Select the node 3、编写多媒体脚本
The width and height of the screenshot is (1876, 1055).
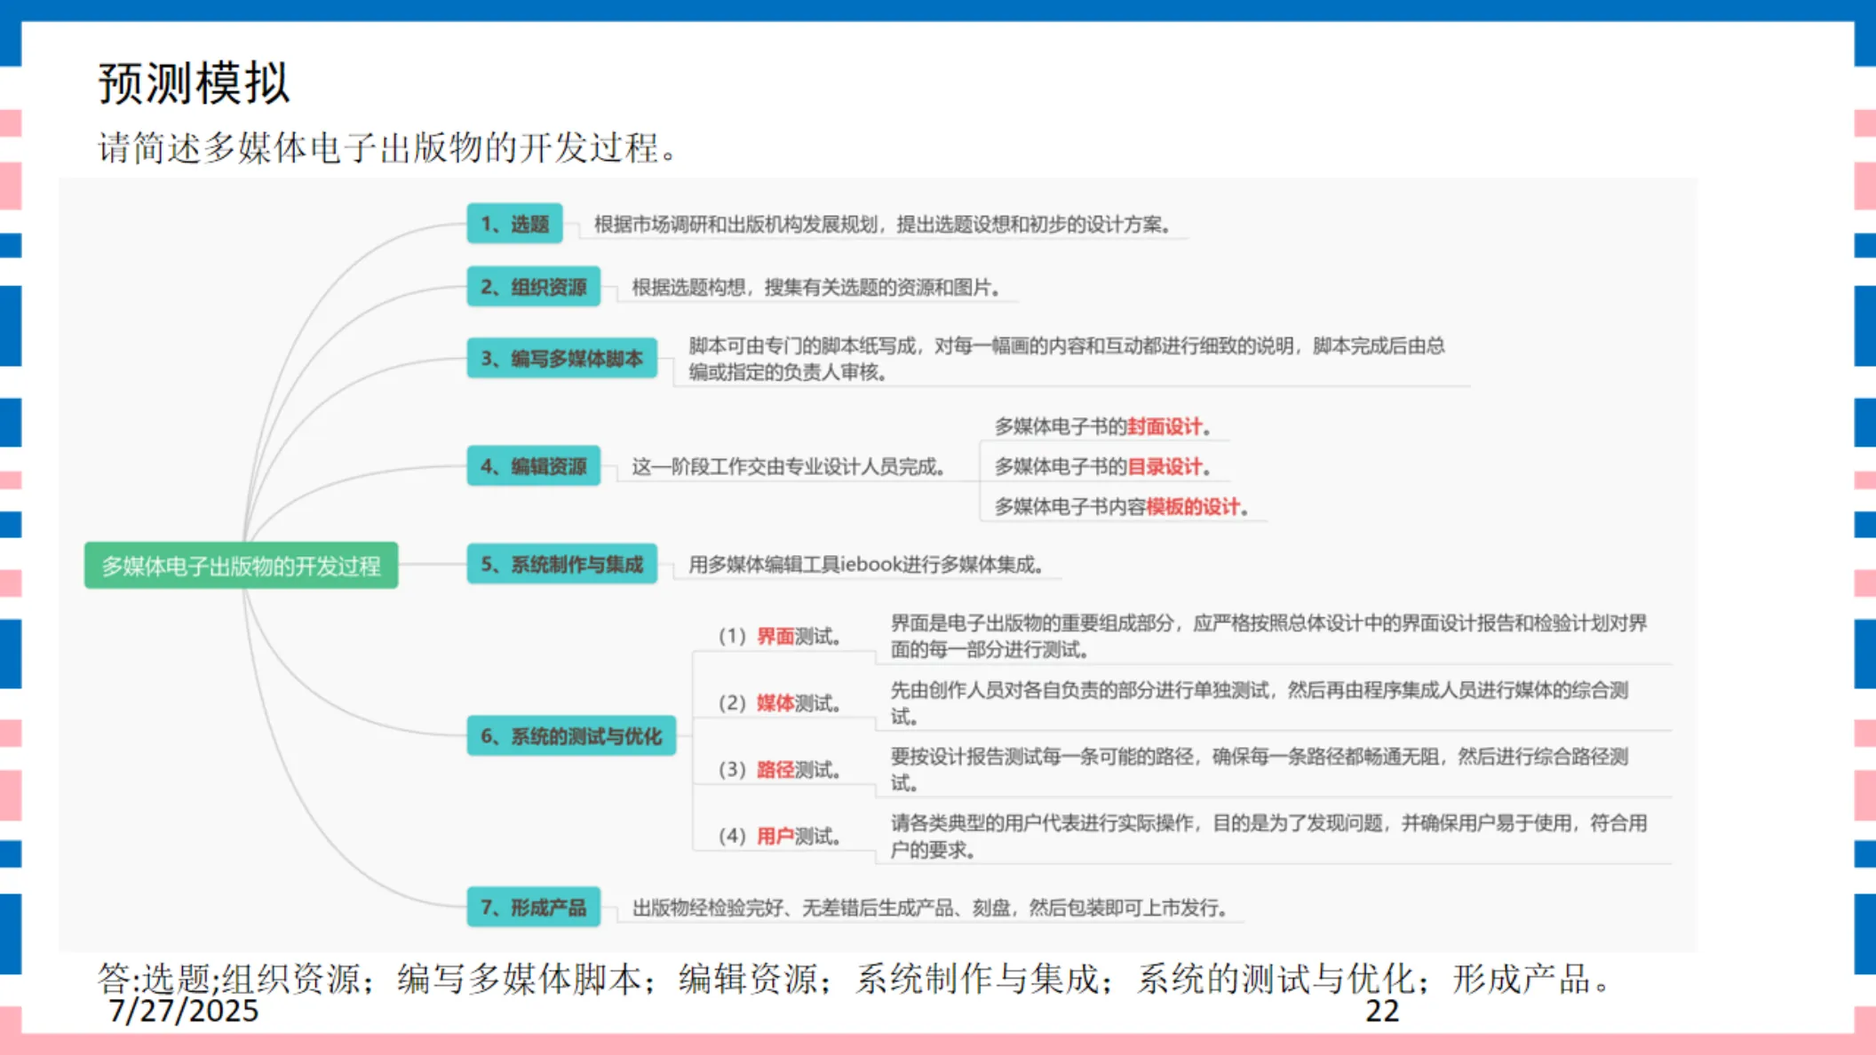click(561, 359)
